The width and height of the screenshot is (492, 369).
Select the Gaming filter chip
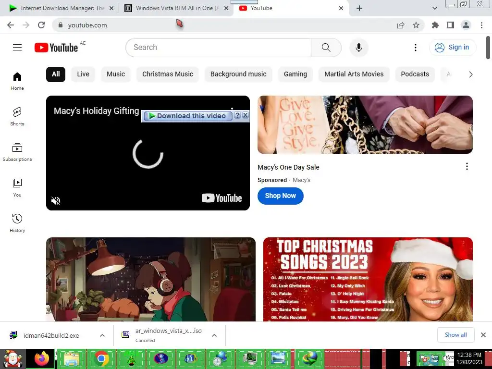click(295, 74)
